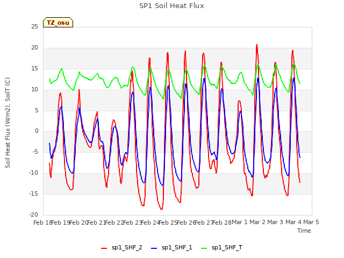344x258 pixels.
Task: Click the Mar 1 x-axis tick label
Action: pyautogui.click(x=240, y=222)
